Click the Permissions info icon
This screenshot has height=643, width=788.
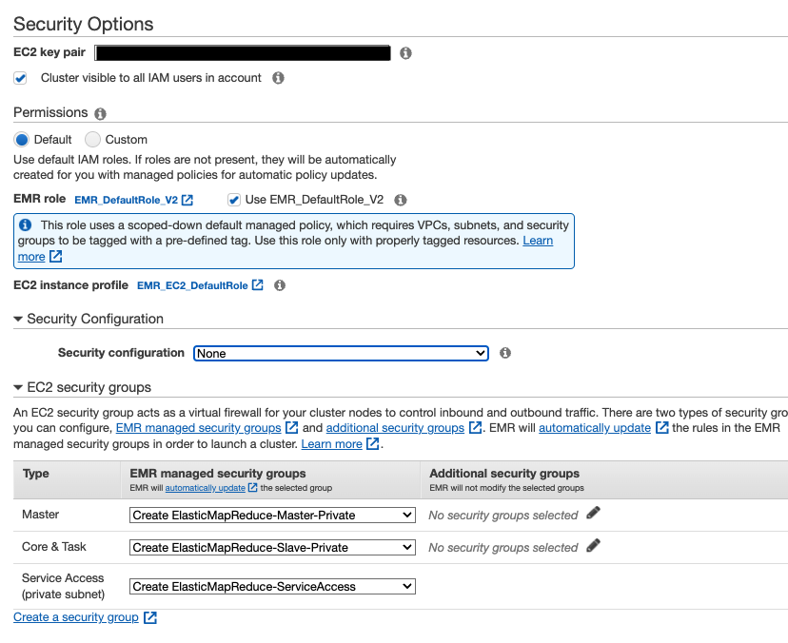[x=101, y=113]
